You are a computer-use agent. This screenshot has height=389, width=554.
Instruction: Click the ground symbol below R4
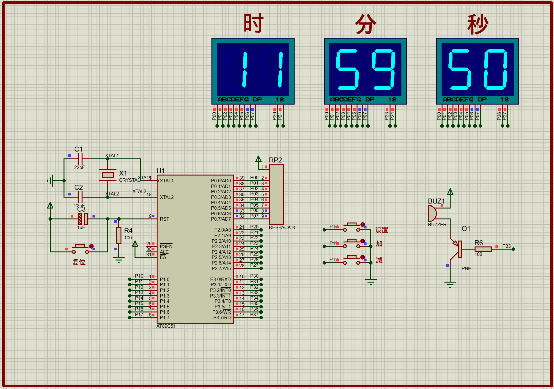coord(119,260)
